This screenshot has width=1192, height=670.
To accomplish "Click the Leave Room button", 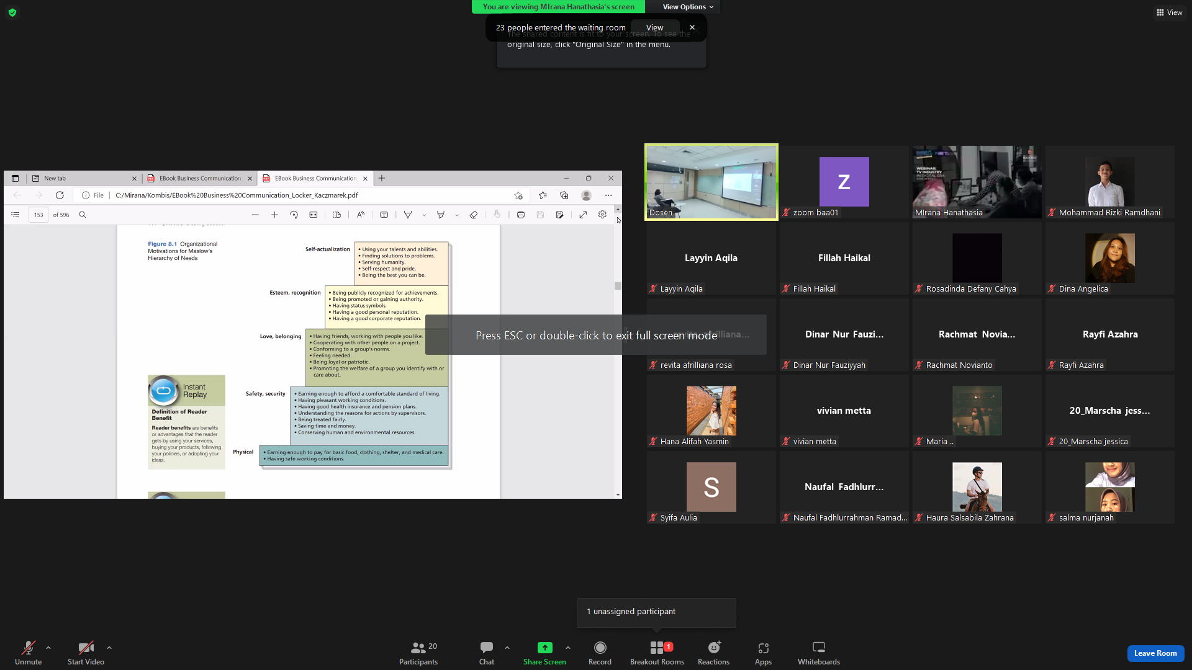I will pyautogui.click(x=1155, y=653).
